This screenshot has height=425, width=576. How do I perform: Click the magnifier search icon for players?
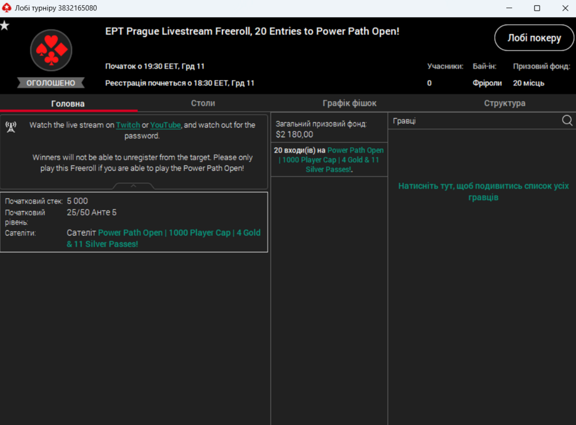tap(567, 120)
